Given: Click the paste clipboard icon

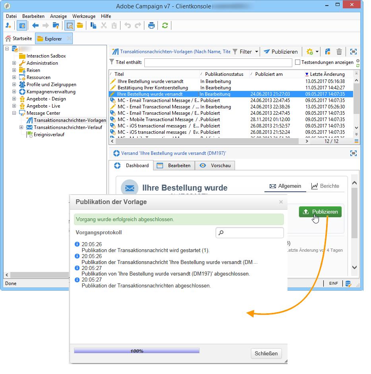Looking at the screenshot, I should [x=114, y=25].
